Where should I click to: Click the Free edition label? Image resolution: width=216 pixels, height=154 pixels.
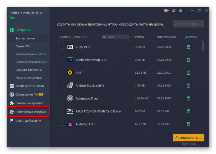click(x=12, y=18)
